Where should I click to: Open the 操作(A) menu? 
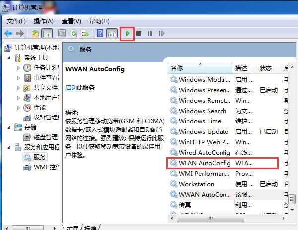[x=43, y=21]
